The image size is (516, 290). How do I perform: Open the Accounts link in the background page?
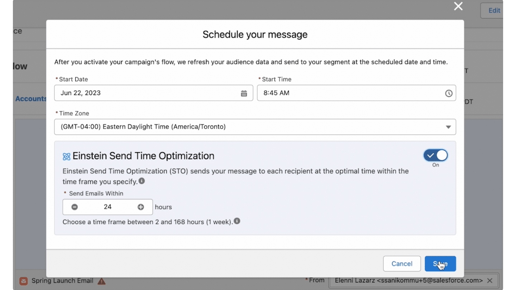coord(31,99)
